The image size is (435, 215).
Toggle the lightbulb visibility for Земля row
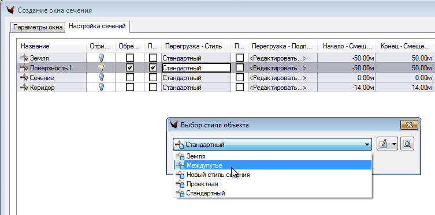[102, 58]
